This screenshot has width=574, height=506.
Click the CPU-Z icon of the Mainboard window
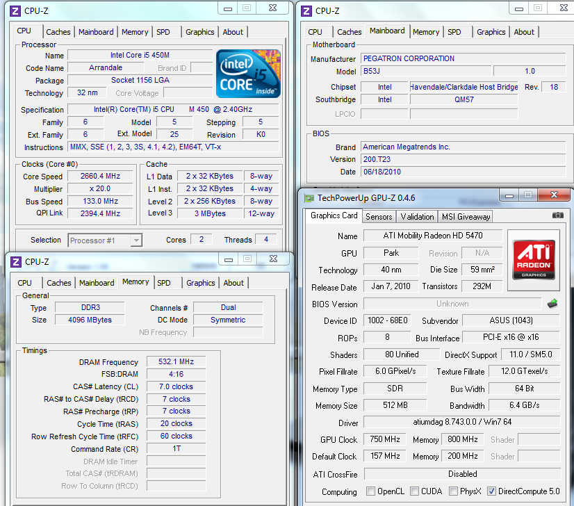306,11
